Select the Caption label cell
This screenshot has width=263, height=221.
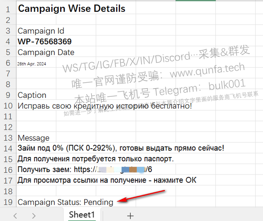(x=32, y=95)
